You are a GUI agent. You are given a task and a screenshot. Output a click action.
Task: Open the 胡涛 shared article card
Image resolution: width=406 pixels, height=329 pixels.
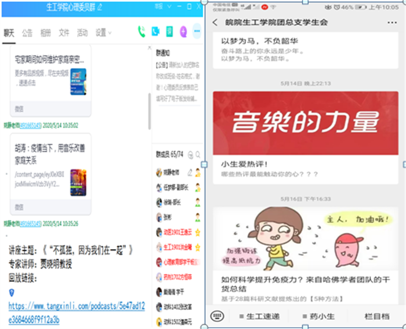pyautogui.click(x=50, y=167)
